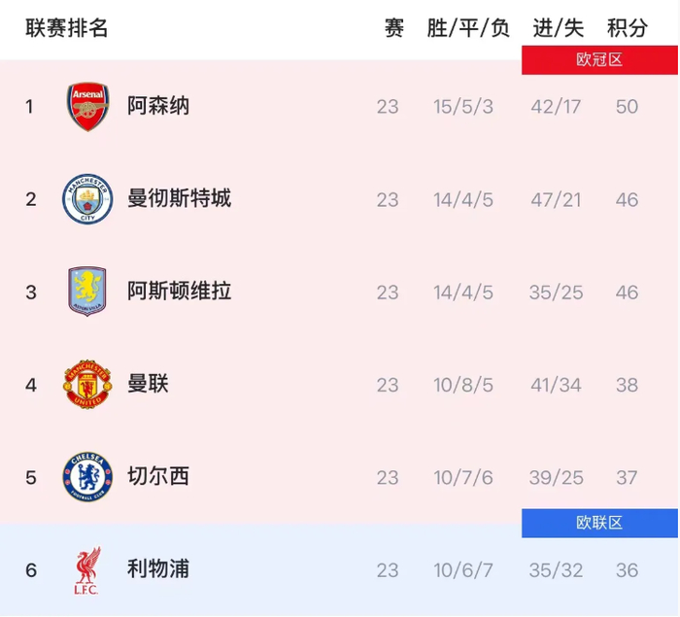Click the Arsenal club crest icon
This screenshot has width=680, height=617.
pos(88,106)
